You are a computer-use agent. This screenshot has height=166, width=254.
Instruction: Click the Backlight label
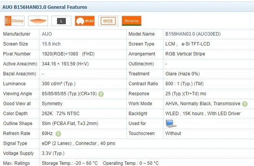point(138,114)
